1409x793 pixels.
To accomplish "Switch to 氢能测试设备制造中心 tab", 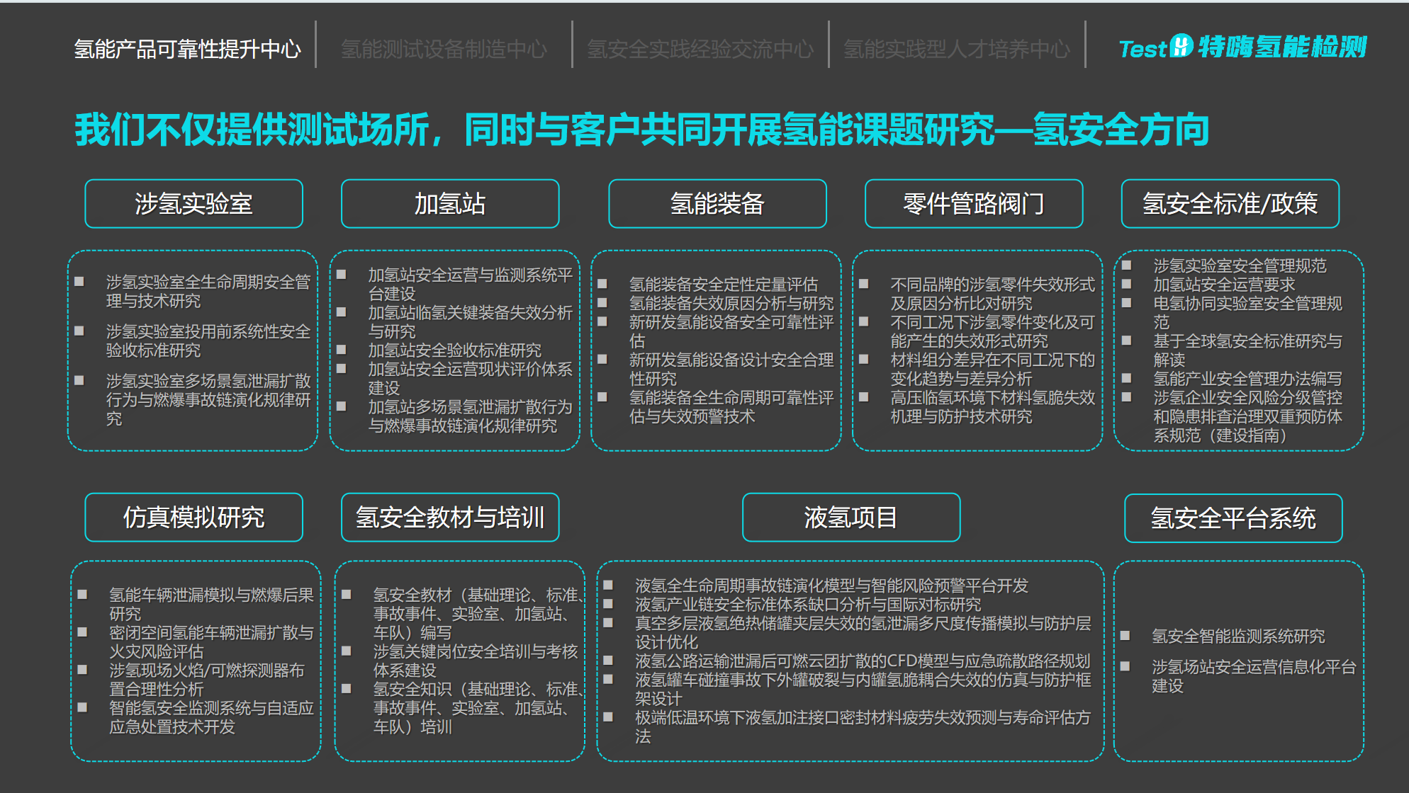I will (444, 49).
